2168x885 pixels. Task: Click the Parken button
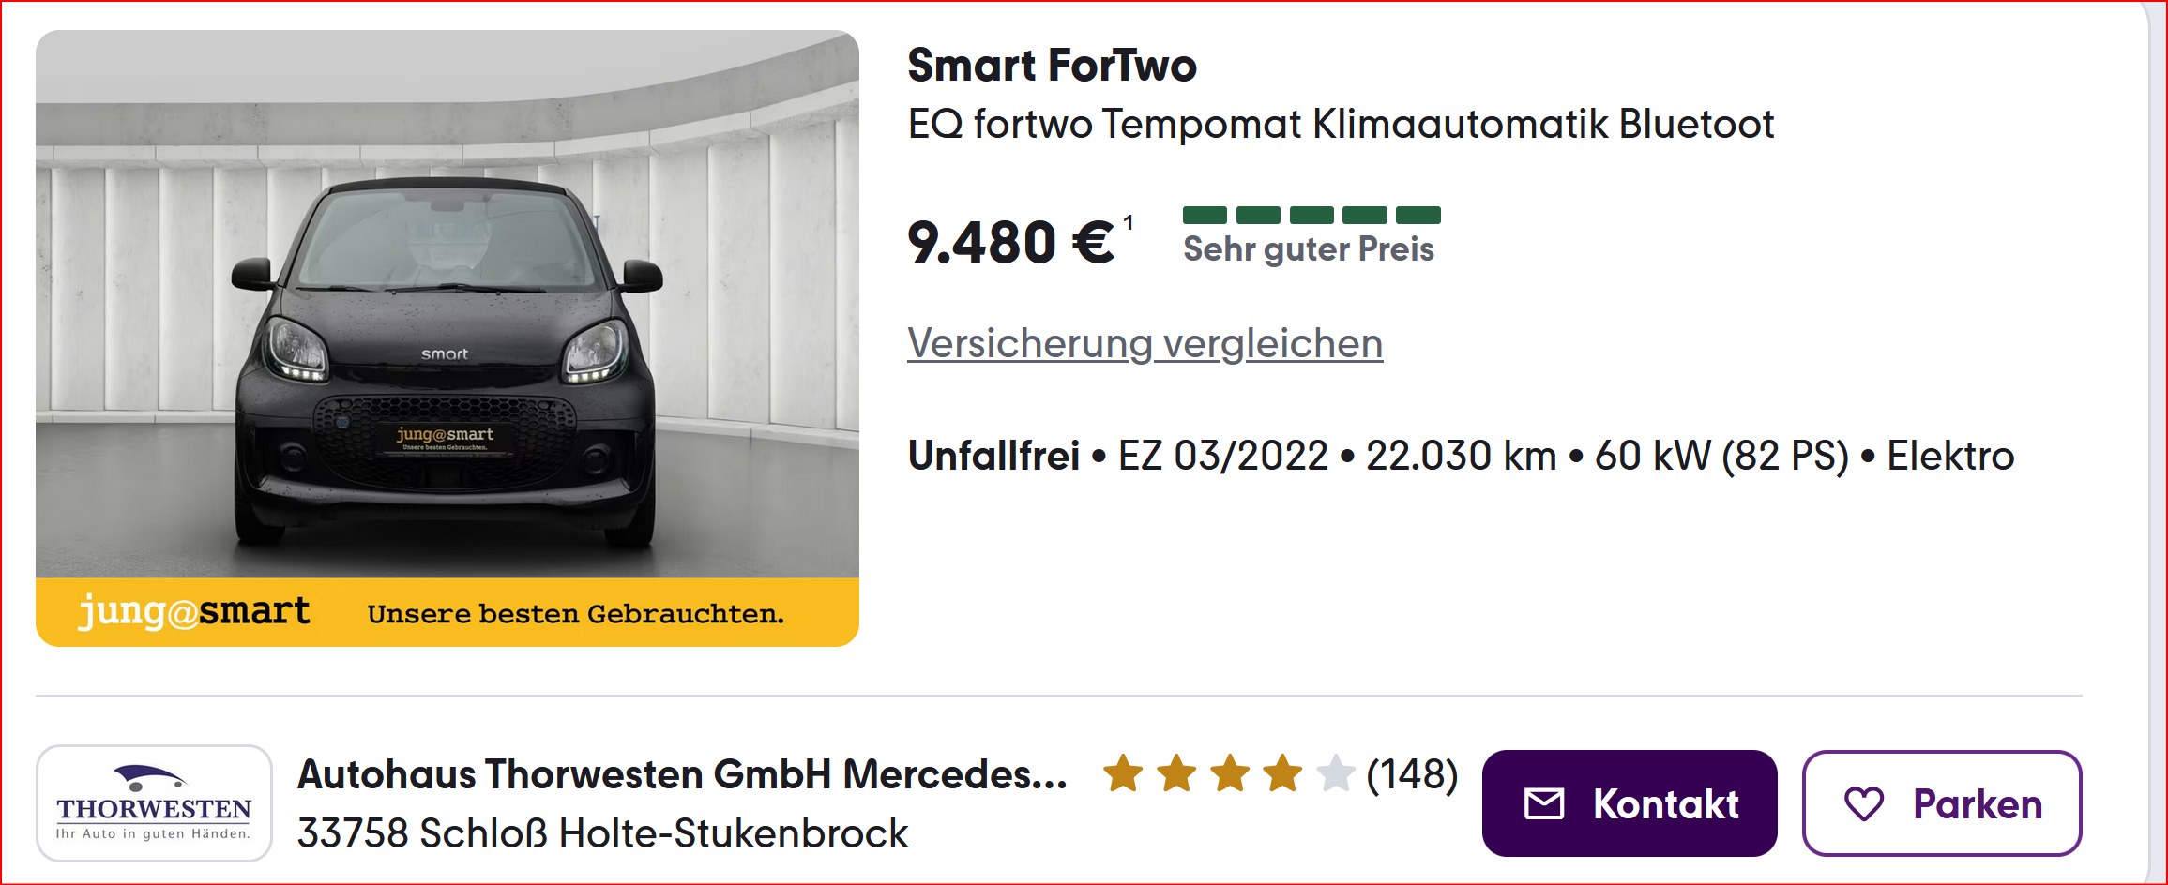tap(1941, 803)
